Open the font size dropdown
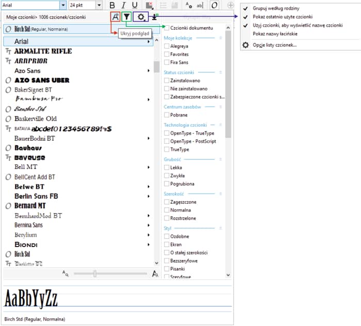The width and height of the screenshot is (361, 326). (x=99, y=5)
